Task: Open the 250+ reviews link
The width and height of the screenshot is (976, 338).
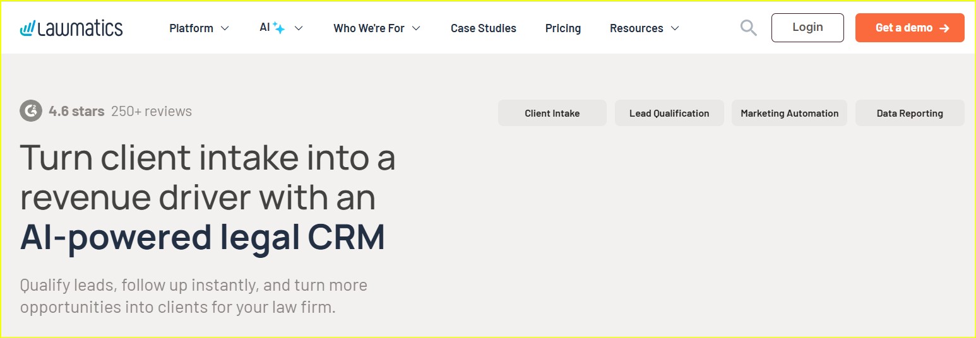Action: [x=152, y=112]
